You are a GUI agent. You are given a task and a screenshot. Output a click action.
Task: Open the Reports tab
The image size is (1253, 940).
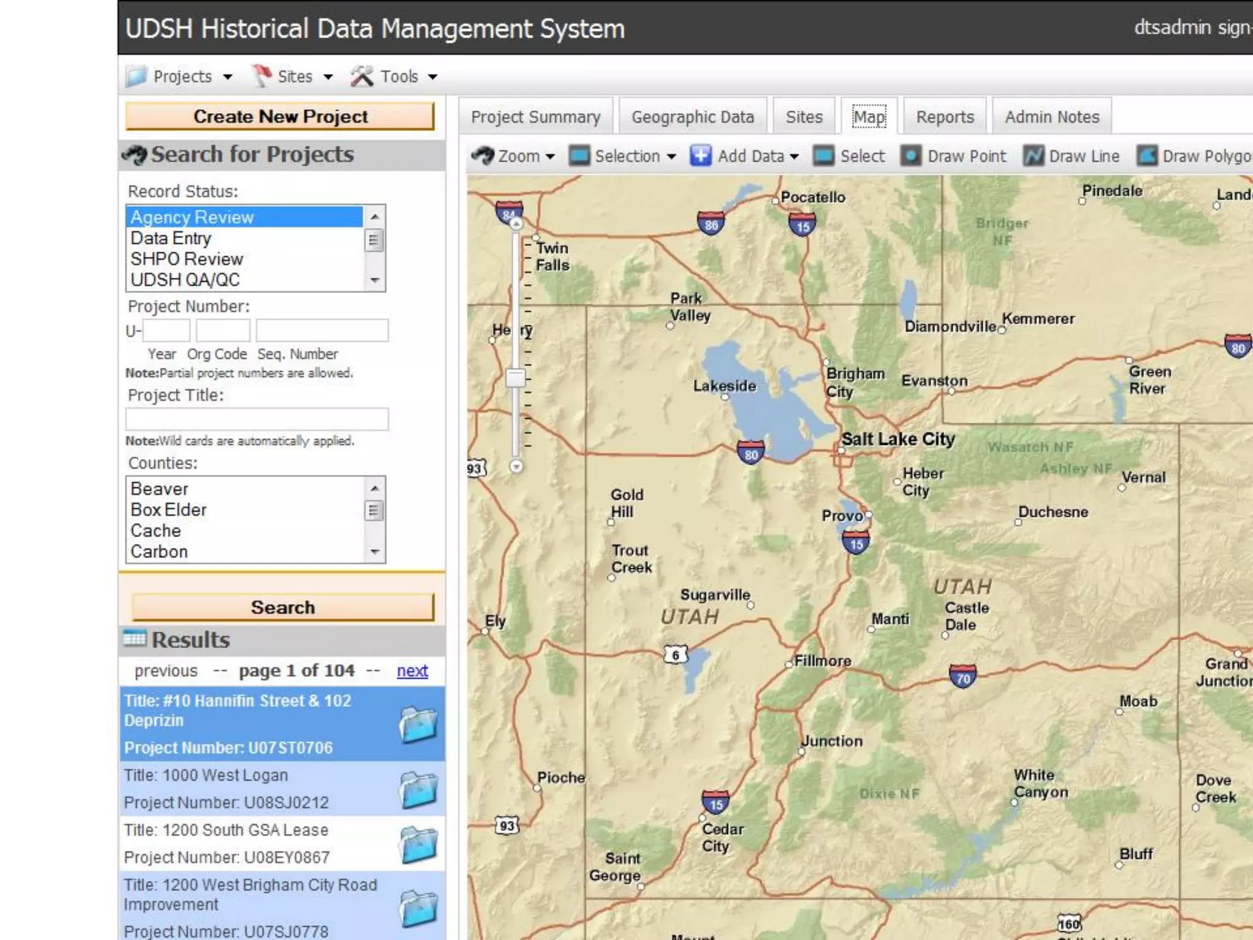(x=945, y=117)
